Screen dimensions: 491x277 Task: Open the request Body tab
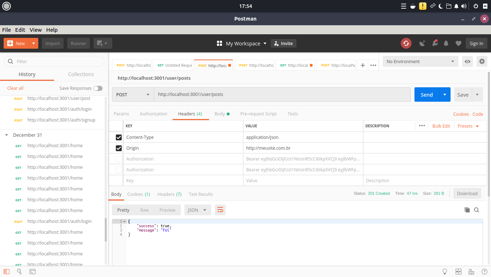tap(222, 114)
